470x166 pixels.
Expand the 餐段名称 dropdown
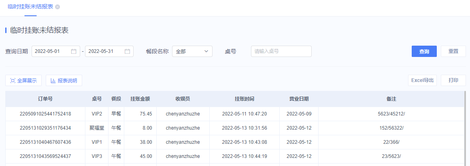(x=192, y=51)
